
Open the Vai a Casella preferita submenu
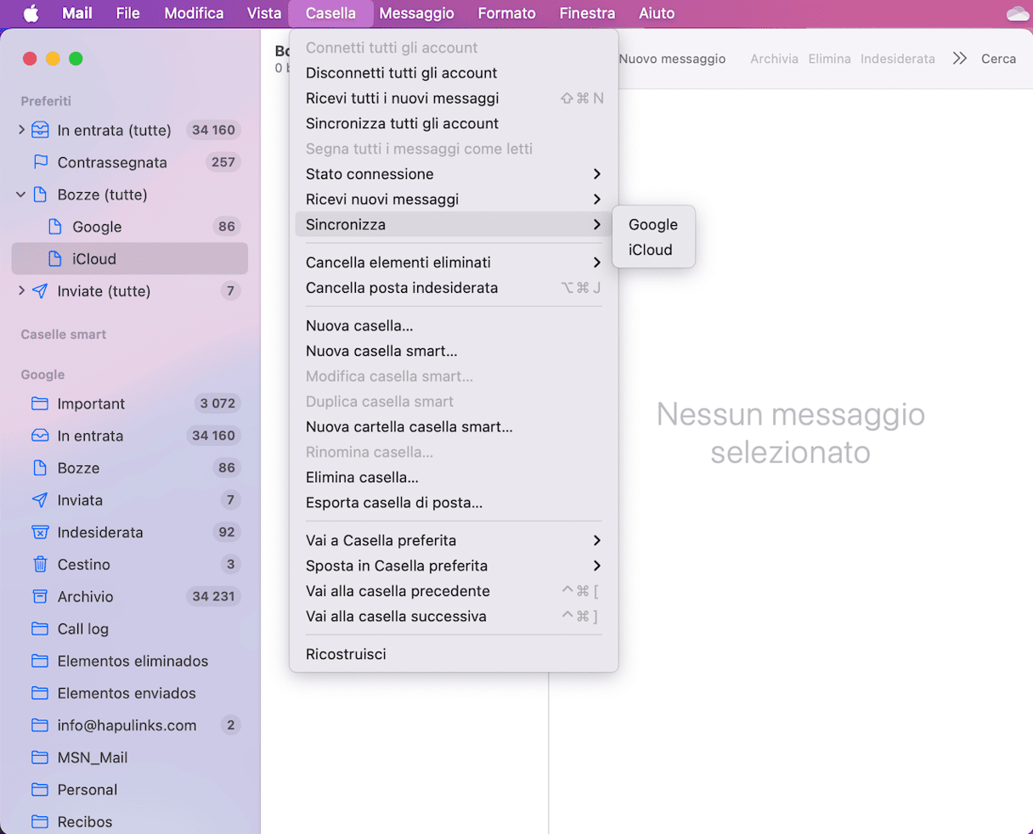[454, 540]
